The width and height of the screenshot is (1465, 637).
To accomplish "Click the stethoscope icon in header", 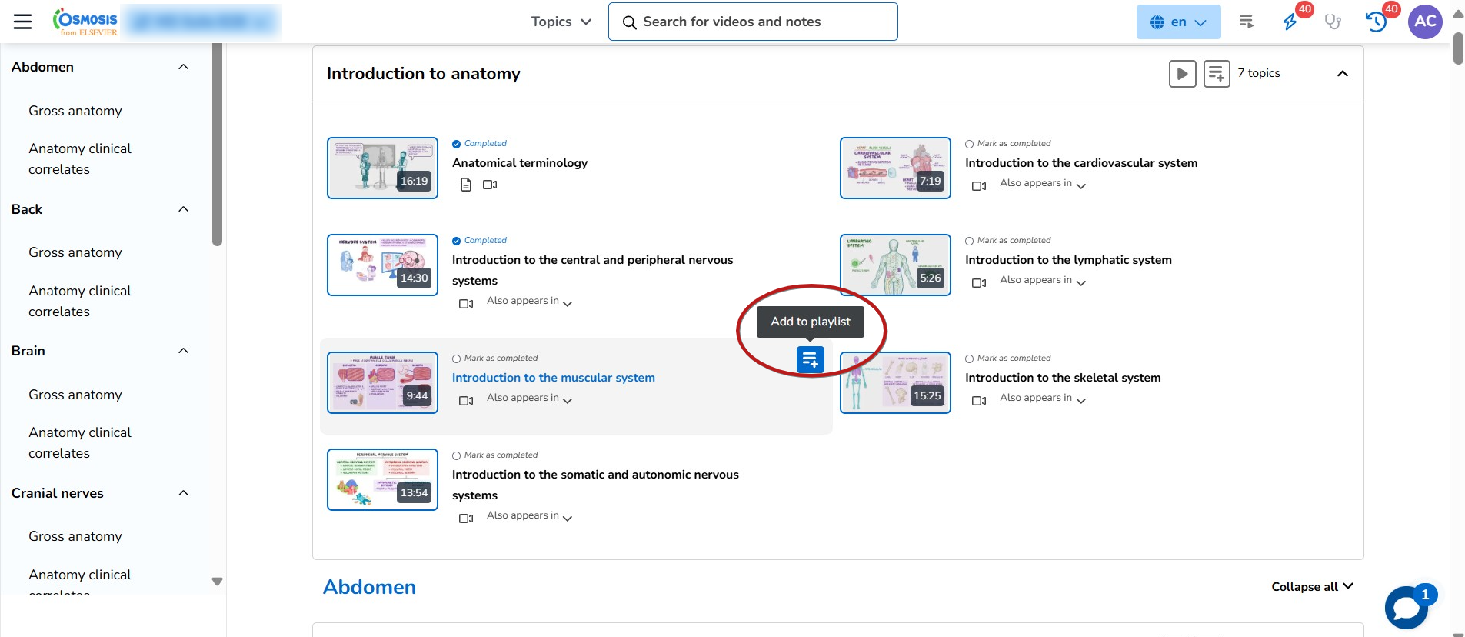I will 1332,22.
